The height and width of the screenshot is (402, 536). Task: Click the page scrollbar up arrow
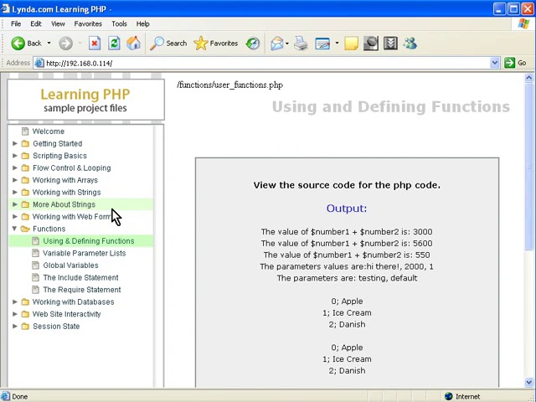coord(528,78)
